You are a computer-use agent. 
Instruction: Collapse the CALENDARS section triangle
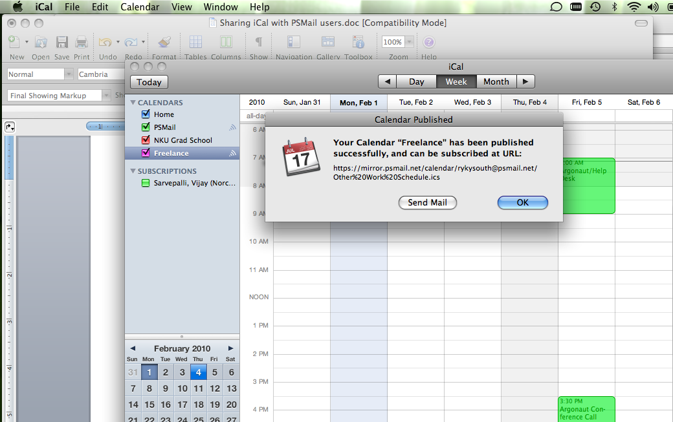(133, 102)
